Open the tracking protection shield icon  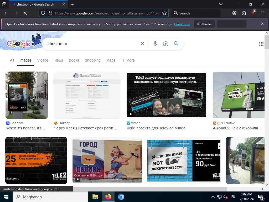point(43,13)
